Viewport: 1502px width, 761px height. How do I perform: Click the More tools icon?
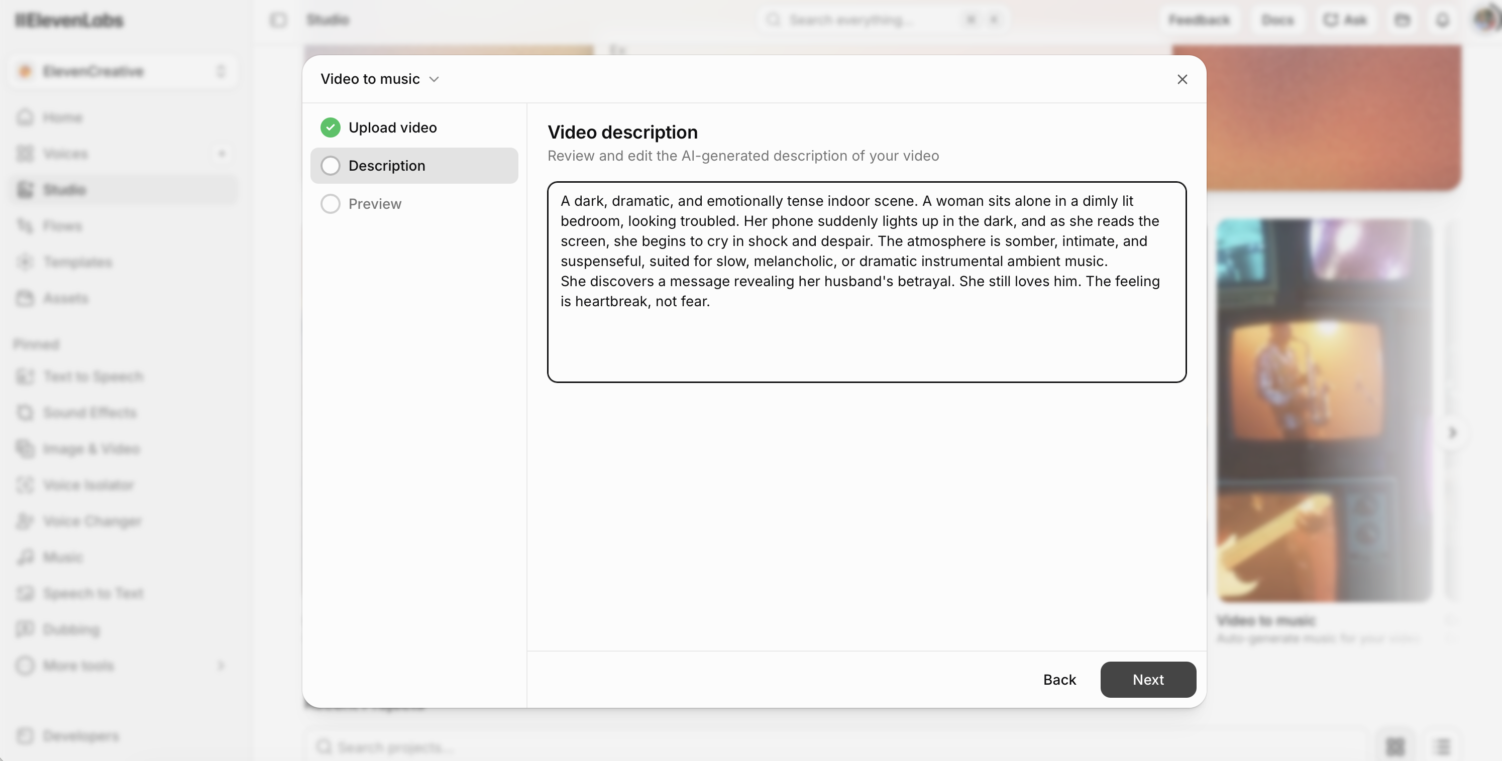click(25, 666)
